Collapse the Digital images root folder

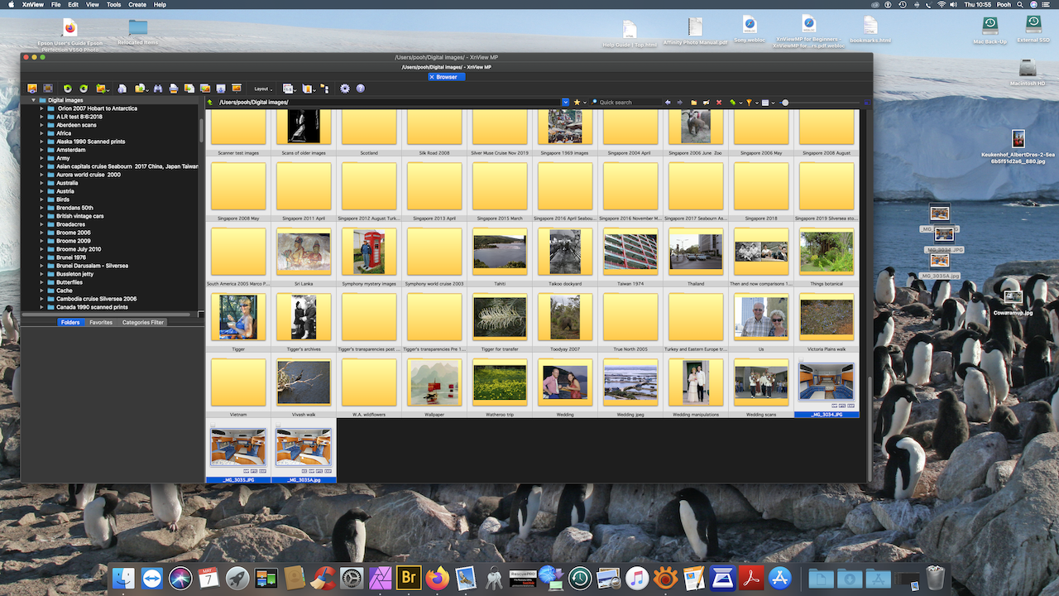(34, 100)
